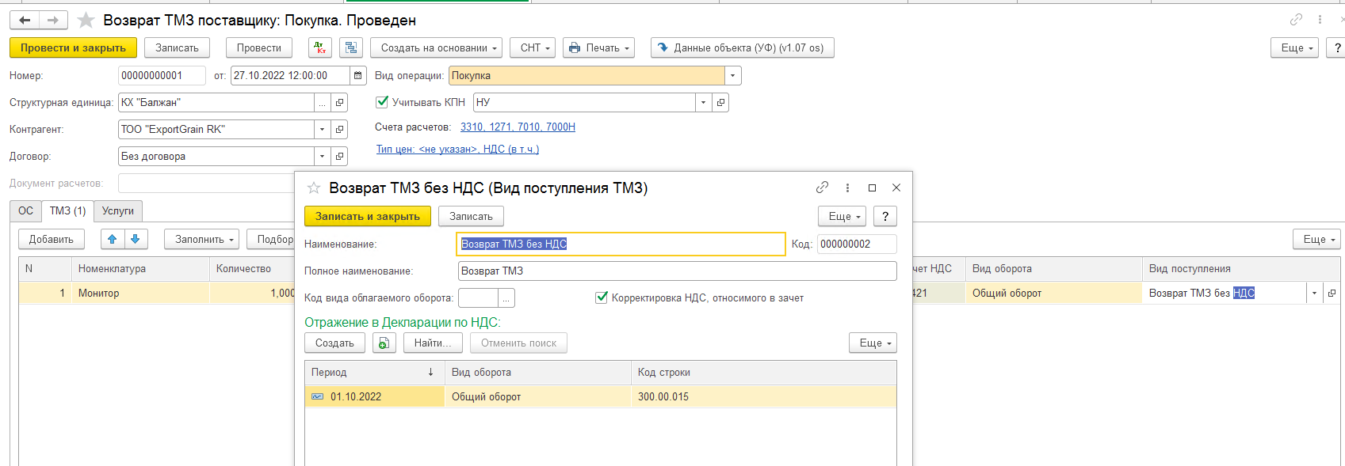Click the Дт/Кт postings icon
The width and height of the screenshot is (1345, 466).
click(x=320, y=47)
